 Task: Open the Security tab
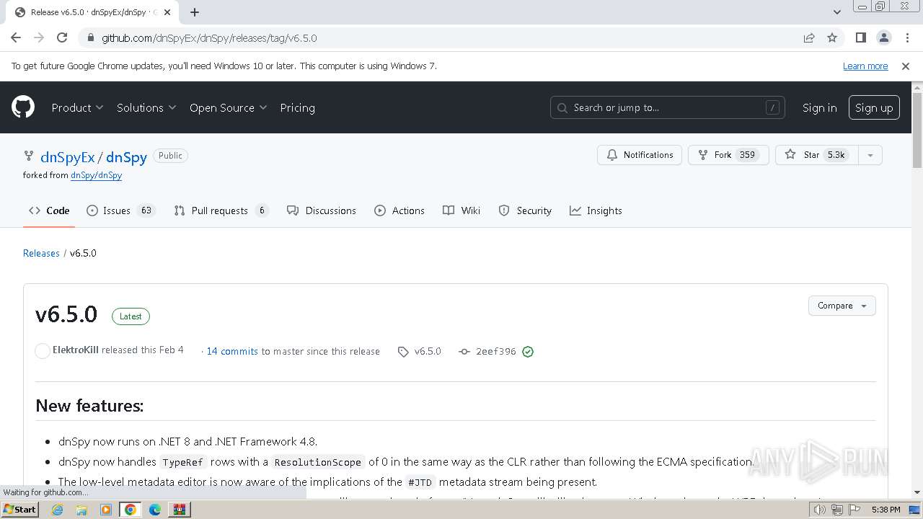tap(526, 210)
